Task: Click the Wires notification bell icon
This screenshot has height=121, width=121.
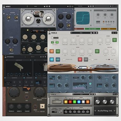Action: pyautogui.click(x=68, y=6)
